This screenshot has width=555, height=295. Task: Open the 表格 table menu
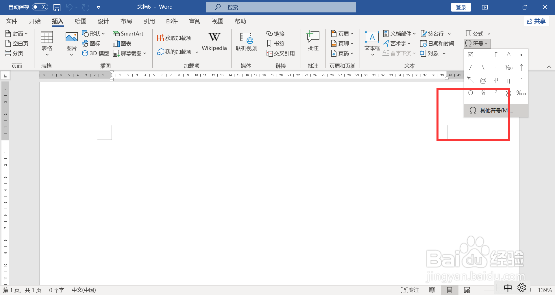tap(47, 44)
